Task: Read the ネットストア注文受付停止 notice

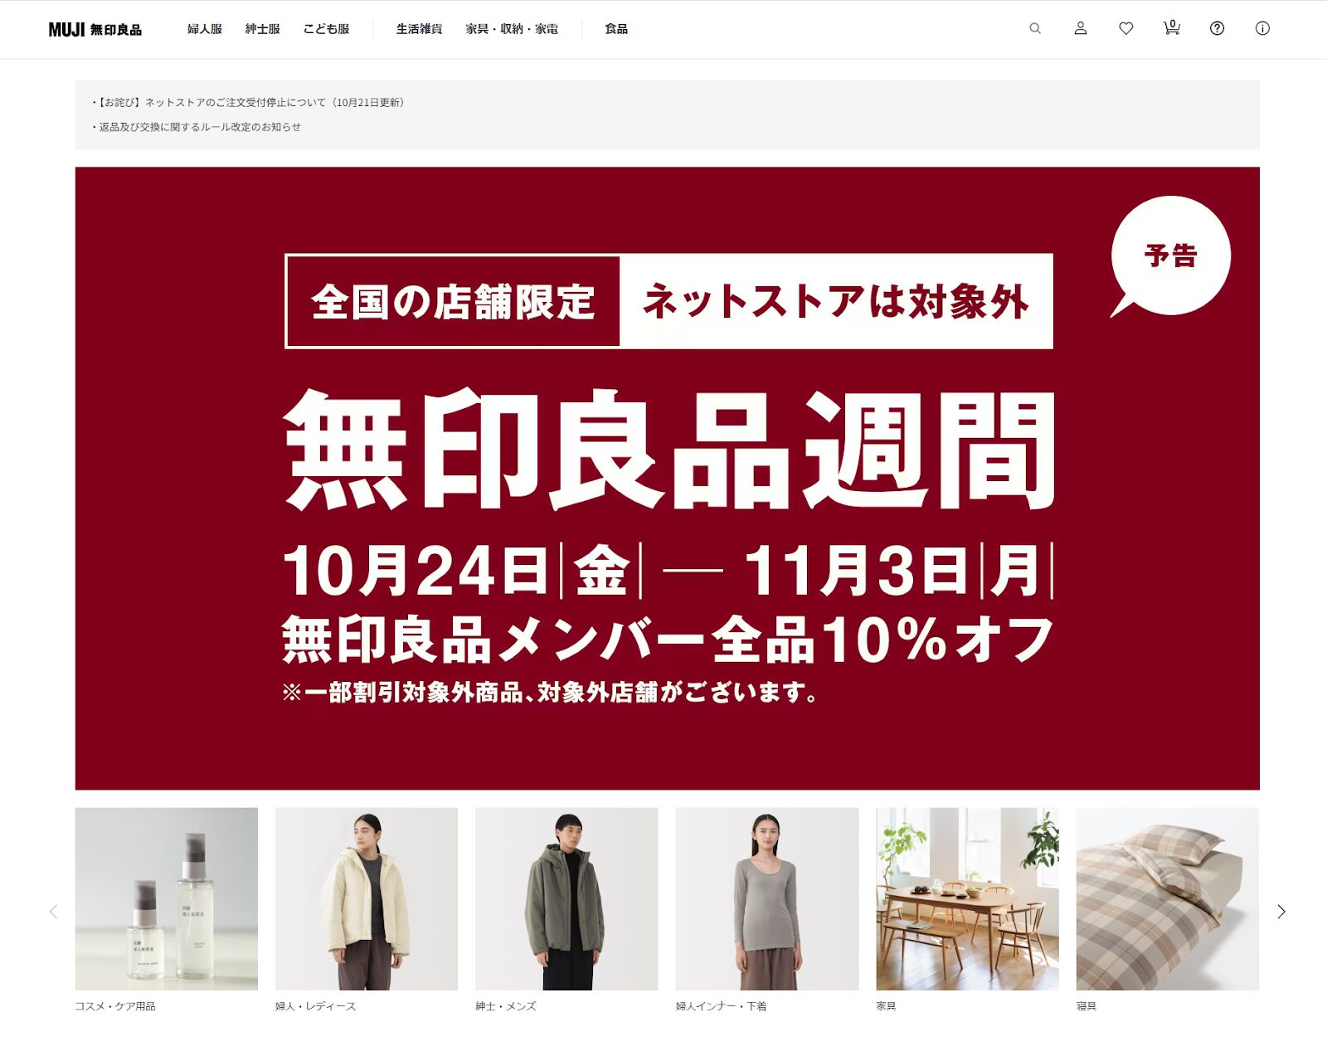Action: pos(248,103)
